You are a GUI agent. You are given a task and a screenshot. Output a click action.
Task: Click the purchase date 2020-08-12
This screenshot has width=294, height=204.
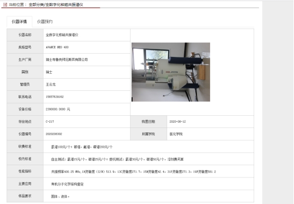pyautogui.click(x=178, y=122)
